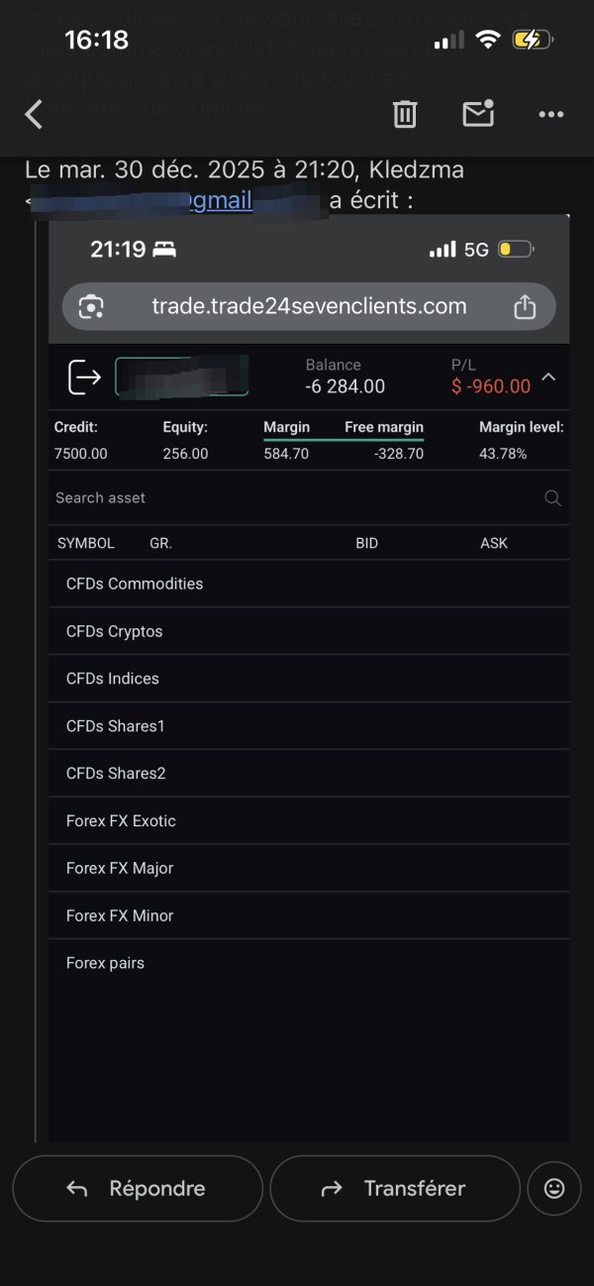Tap the logout arrow icon beside account
This screenshot has height=1286, width=594.
[85, 376]
